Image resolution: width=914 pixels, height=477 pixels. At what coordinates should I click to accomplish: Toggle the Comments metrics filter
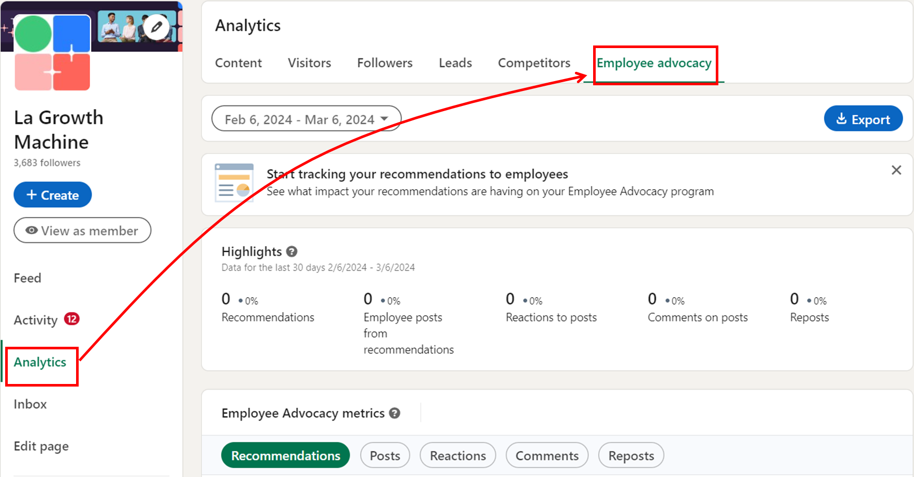point(547,455)
